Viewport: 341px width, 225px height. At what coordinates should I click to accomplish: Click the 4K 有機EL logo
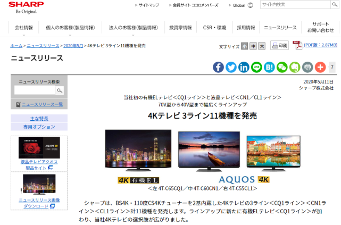[x=138, y=180]
